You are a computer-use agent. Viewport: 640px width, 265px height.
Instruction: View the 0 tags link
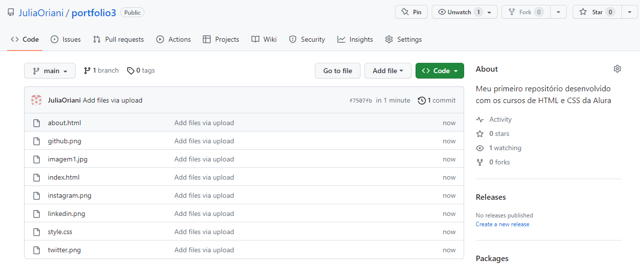(141, 71)
